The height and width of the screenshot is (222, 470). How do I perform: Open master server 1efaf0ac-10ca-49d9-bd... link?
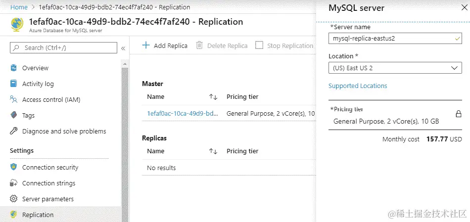(183, 113)
